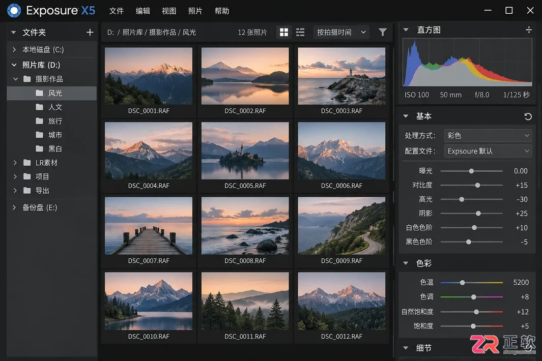Collapse the 直方图 panel

(x=406, y=29)
